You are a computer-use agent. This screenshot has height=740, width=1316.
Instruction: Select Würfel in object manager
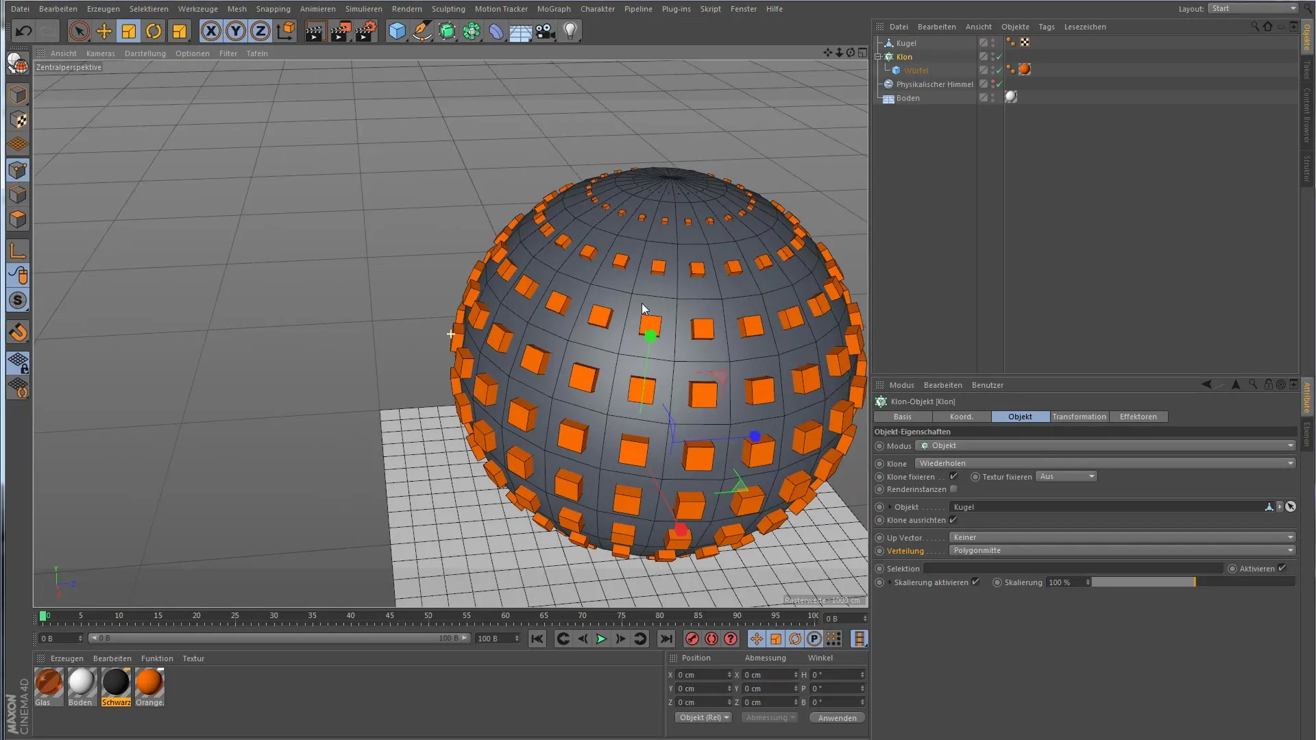tap(916, 71)
